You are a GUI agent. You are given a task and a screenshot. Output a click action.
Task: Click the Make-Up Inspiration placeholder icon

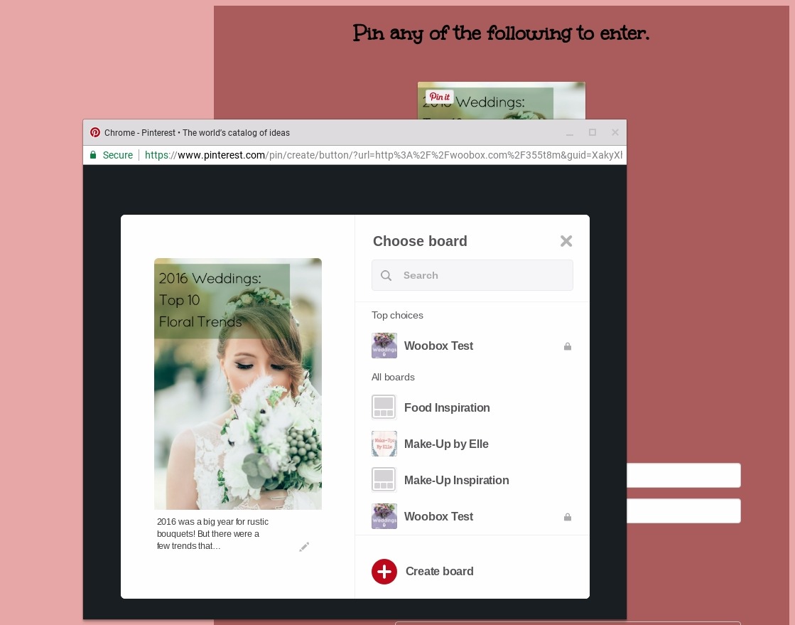tap(384, 480)
